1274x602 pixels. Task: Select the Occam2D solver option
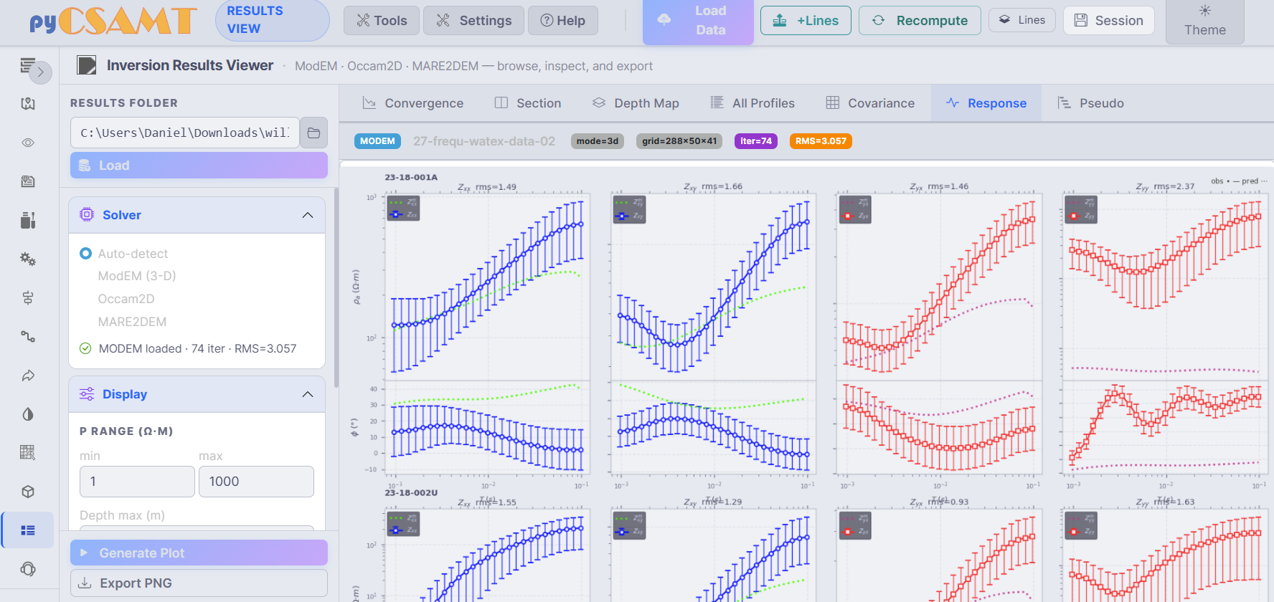tap(126, 299)
